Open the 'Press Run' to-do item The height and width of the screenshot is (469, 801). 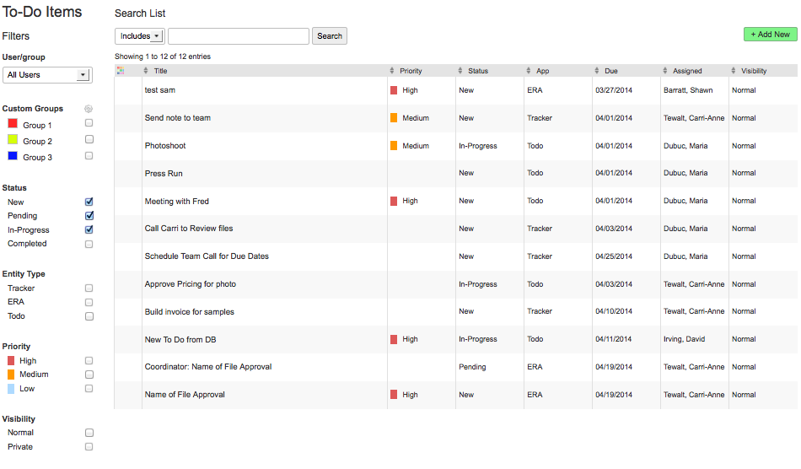tap(164, 173)
